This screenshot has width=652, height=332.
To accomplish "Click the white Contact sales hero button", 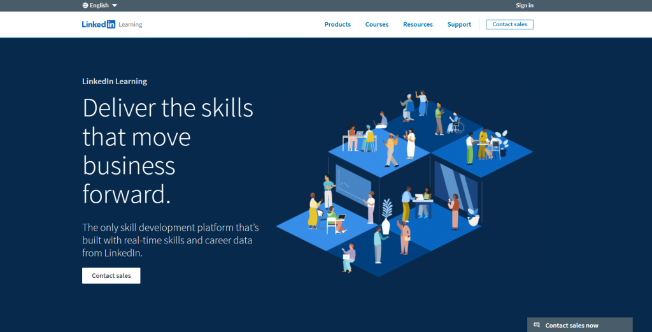I will [x=111, y=275].
